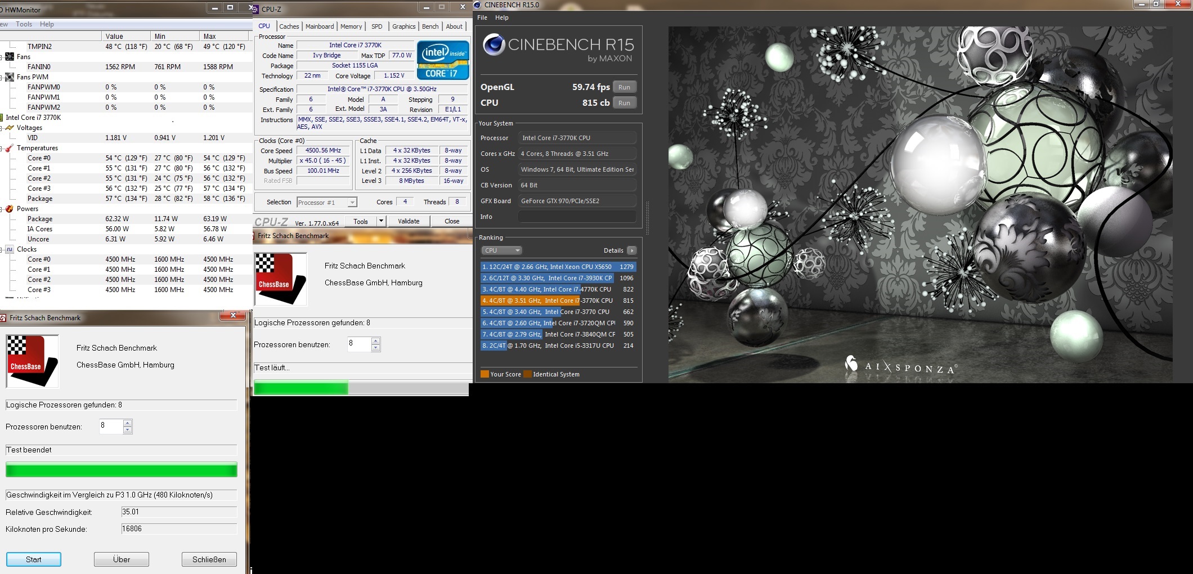Open the HWMonitor Tools menu
1193x574 pixels.
(24, 24)
